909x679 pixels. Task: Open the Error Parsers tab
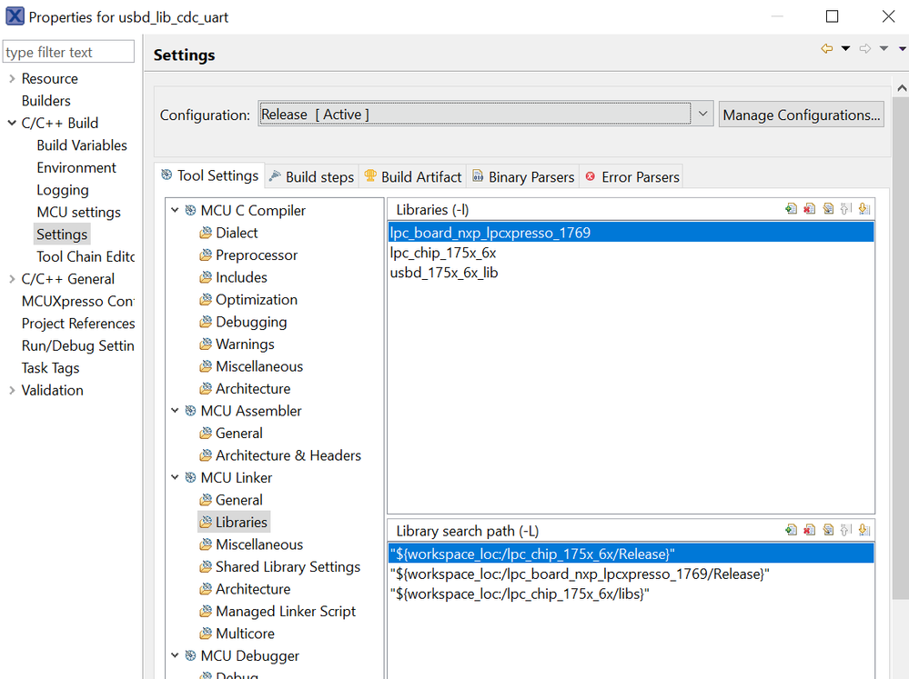632,177
